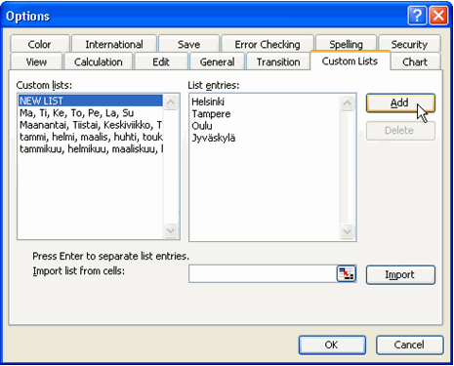Click List entries scrollbar up arrow
Image resolution: width=454 pixels, height=366 pixels.
(348, 103)
